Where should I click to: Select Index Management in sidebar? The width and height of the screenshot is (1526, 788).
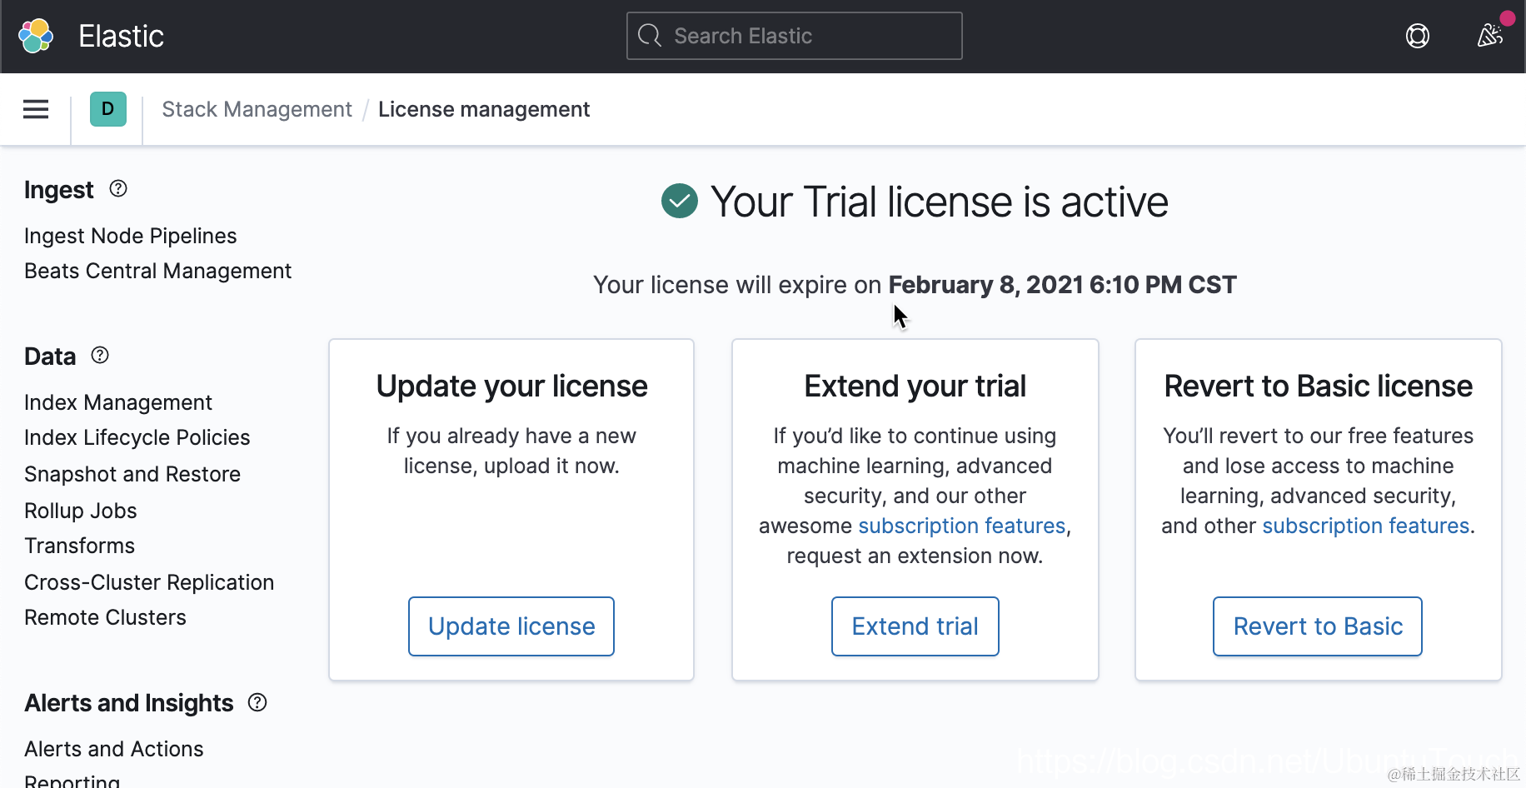tap(118, 402)
